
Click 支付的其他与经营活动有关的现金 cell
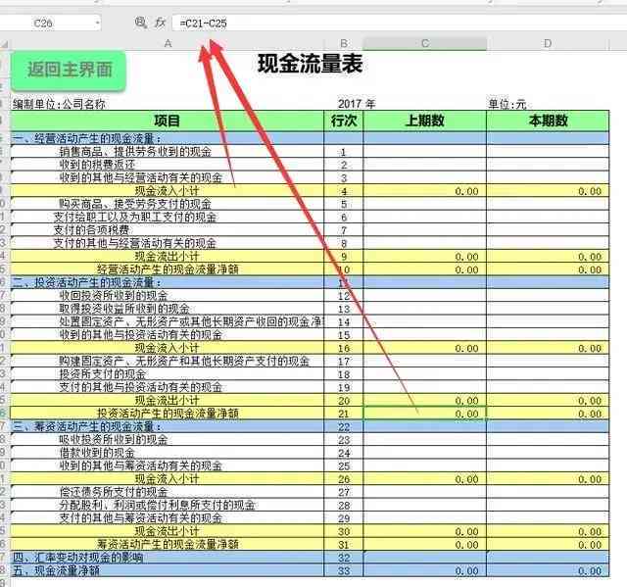168,243
